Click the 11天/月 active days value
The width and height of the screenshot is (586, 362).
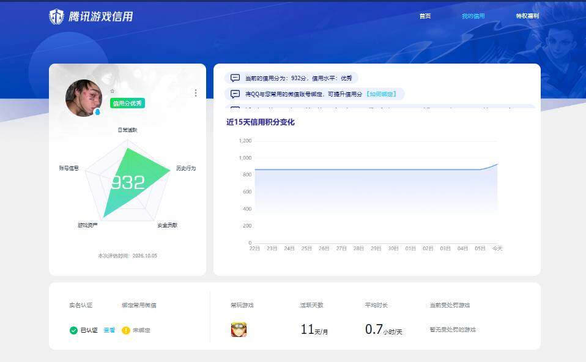[314, 330]
